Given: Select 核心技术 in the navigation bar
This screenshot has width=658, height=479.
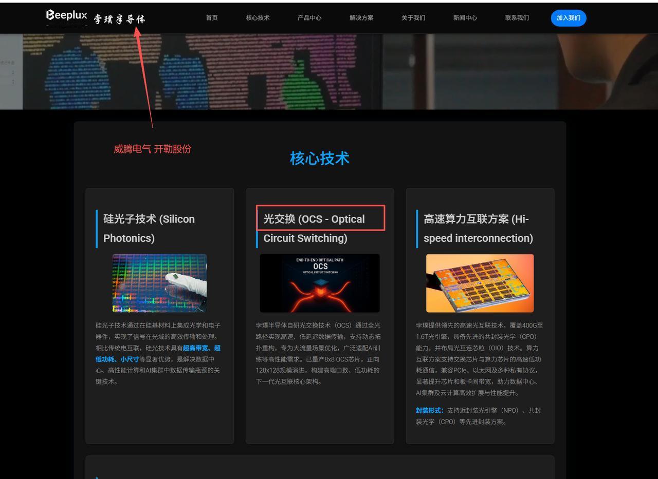Looking at the screenshot, I should (258, 17).
